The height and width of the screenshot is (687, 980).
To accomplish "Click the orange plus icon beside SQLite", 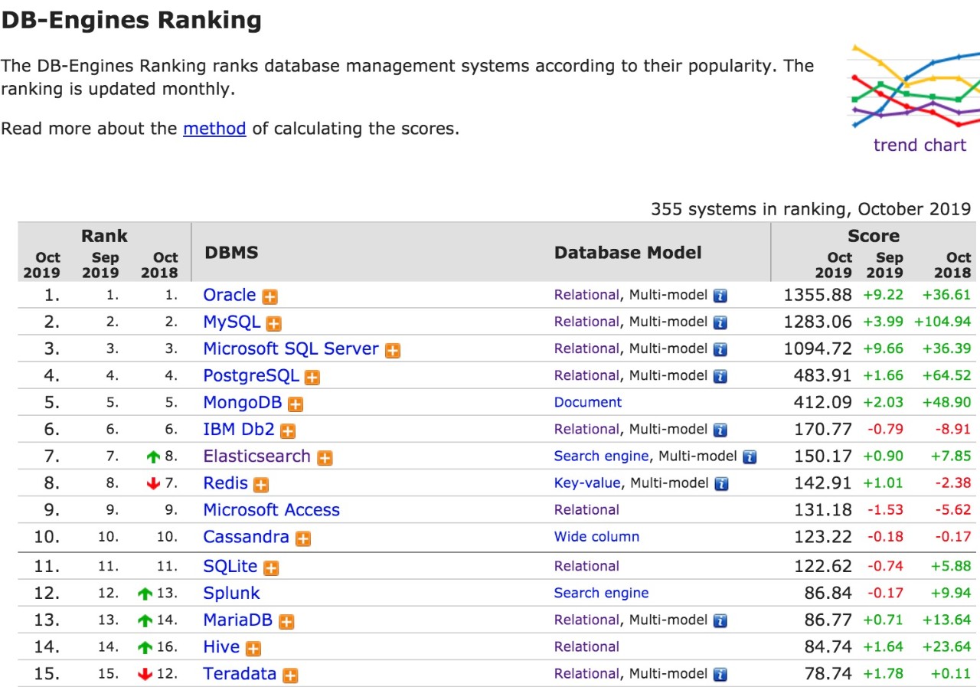I will click(271, 568).
